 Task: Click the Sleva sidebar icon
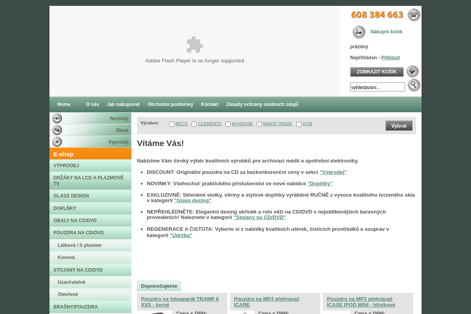click(x=57, y=130)
